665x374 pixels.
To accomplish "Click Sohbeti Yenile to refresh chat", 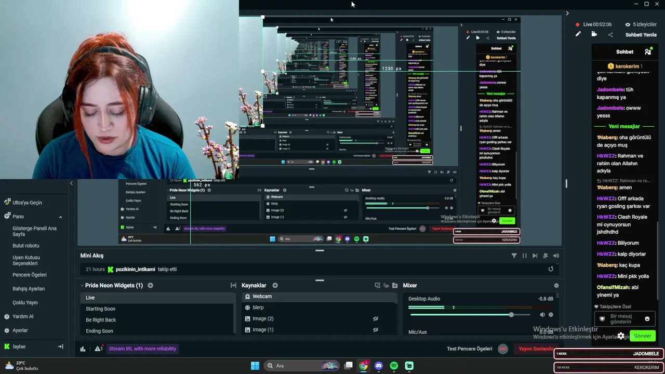I will pos(641,35).
